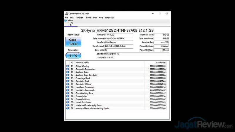Open the Function menu
The height and width of the screenshot is (132, 235).
click(79, 18)
